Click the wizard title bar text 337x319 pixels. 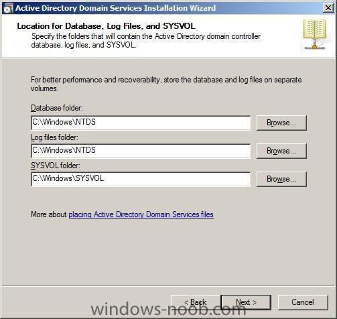[115, 8]
